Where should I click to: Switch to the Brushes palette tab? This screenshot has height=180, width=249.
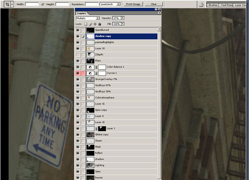213,5
